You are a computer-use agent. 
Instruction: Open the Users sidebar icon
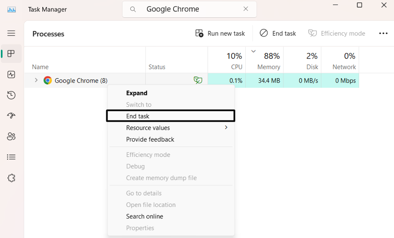pyautogui.click(x=11, y=137)
